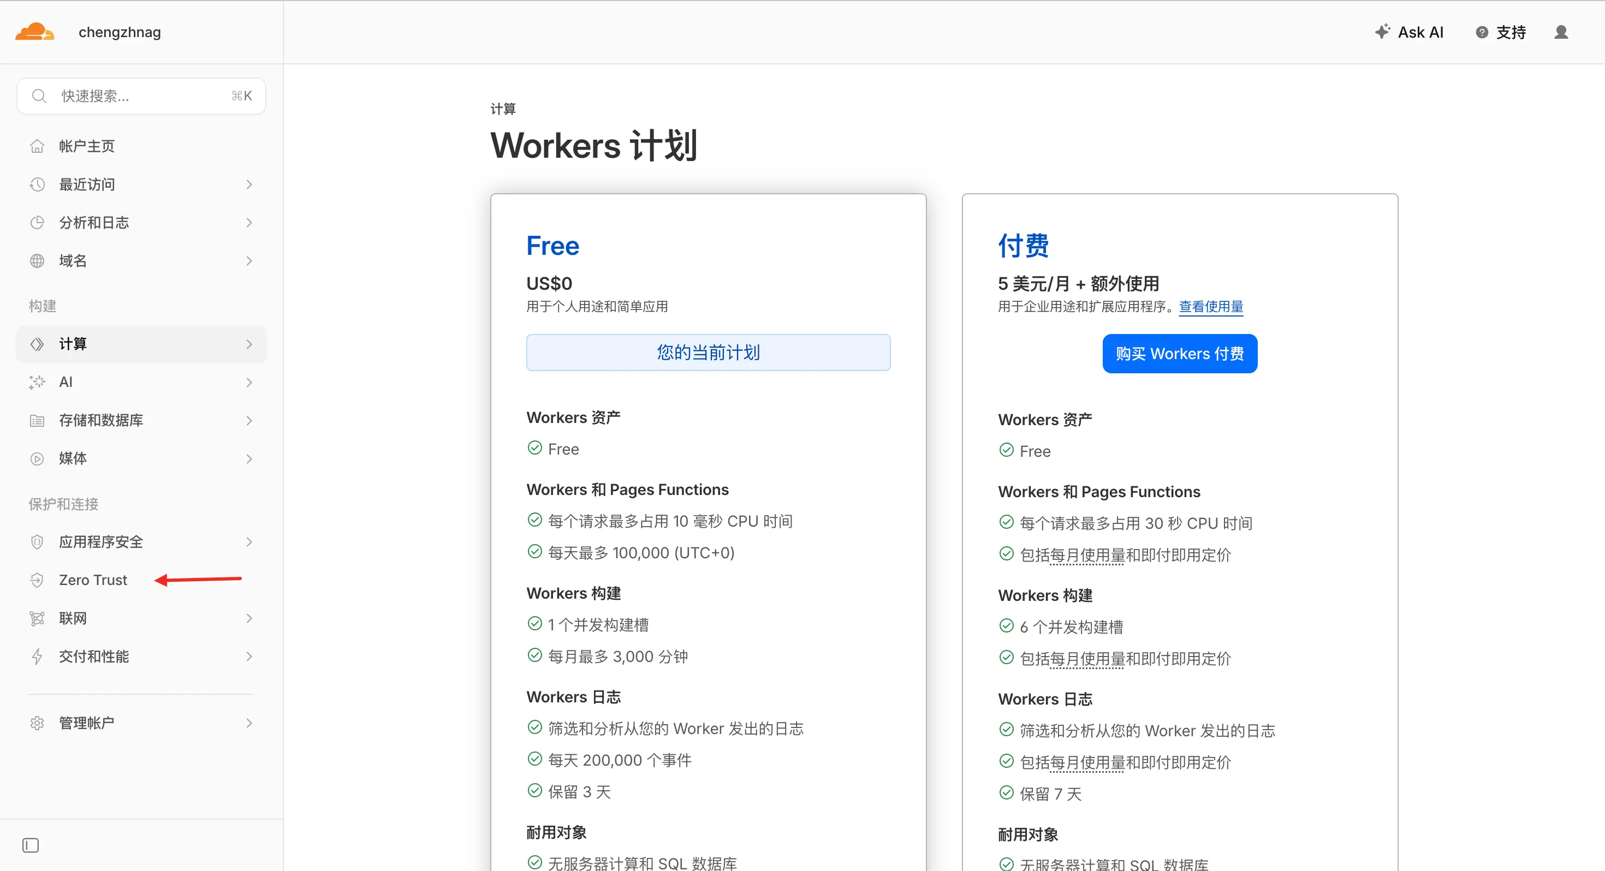Screen dimensions: 1605x871
Task: Expand the 交付和性能 chevron
Action: tap(249, 657)
